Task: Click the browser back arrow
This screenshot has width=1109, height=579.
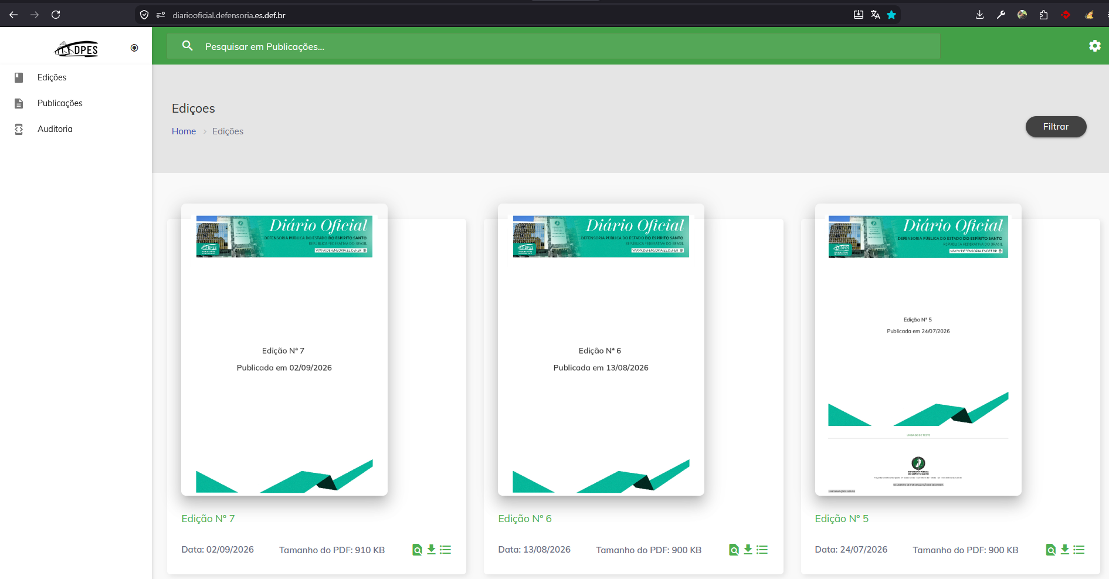Action: click(x=13, y=15)
